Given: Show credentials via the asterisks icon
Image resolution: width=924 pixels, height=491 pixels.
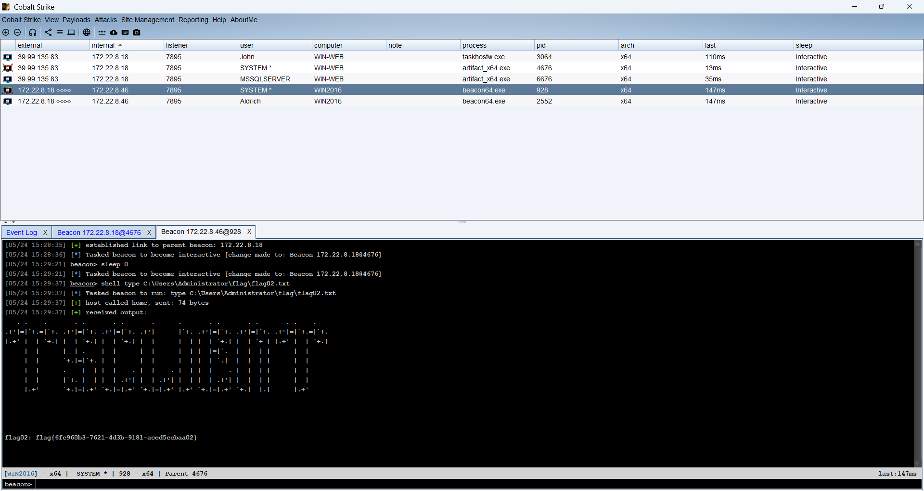Looking at the screenshot, I should (102, 32).
